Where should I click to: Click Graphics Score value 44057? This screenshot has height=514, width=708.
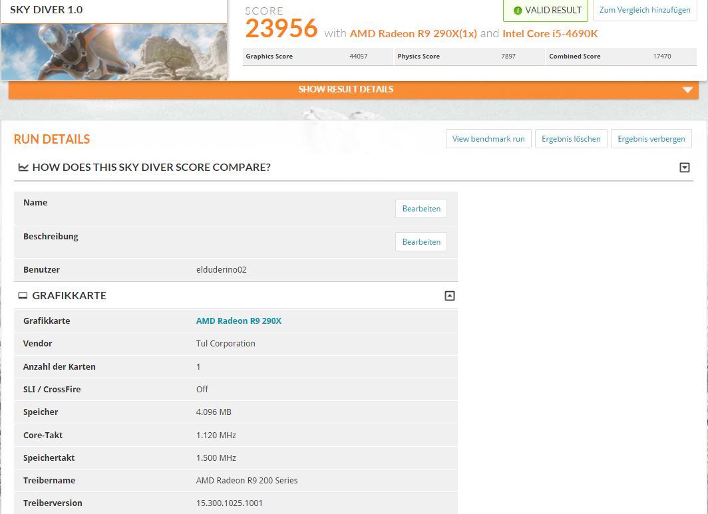[359, 57]
